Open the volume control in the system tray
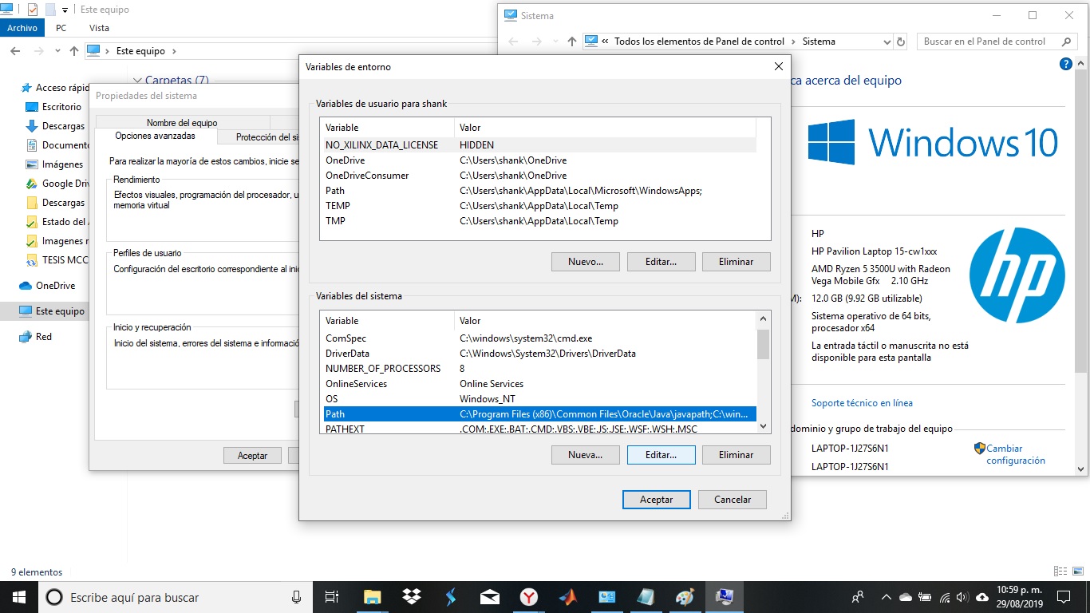 click(x=962, y=596)
